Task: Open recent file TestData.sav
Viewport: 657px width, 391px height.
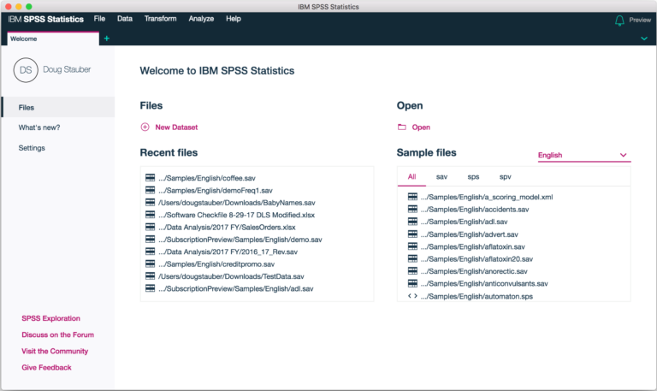Action: click(231, 276)
